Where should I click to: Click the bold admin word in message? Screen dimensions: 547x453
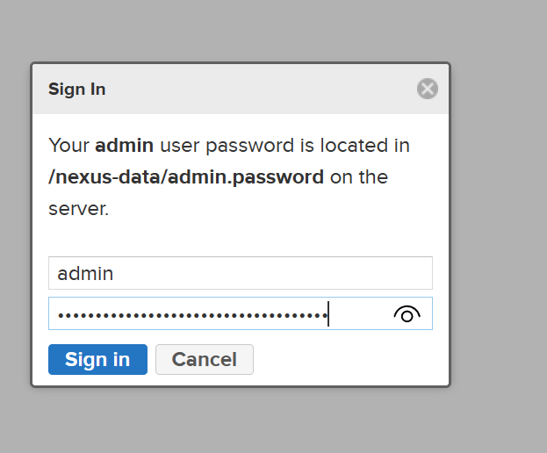coord(124,146)
